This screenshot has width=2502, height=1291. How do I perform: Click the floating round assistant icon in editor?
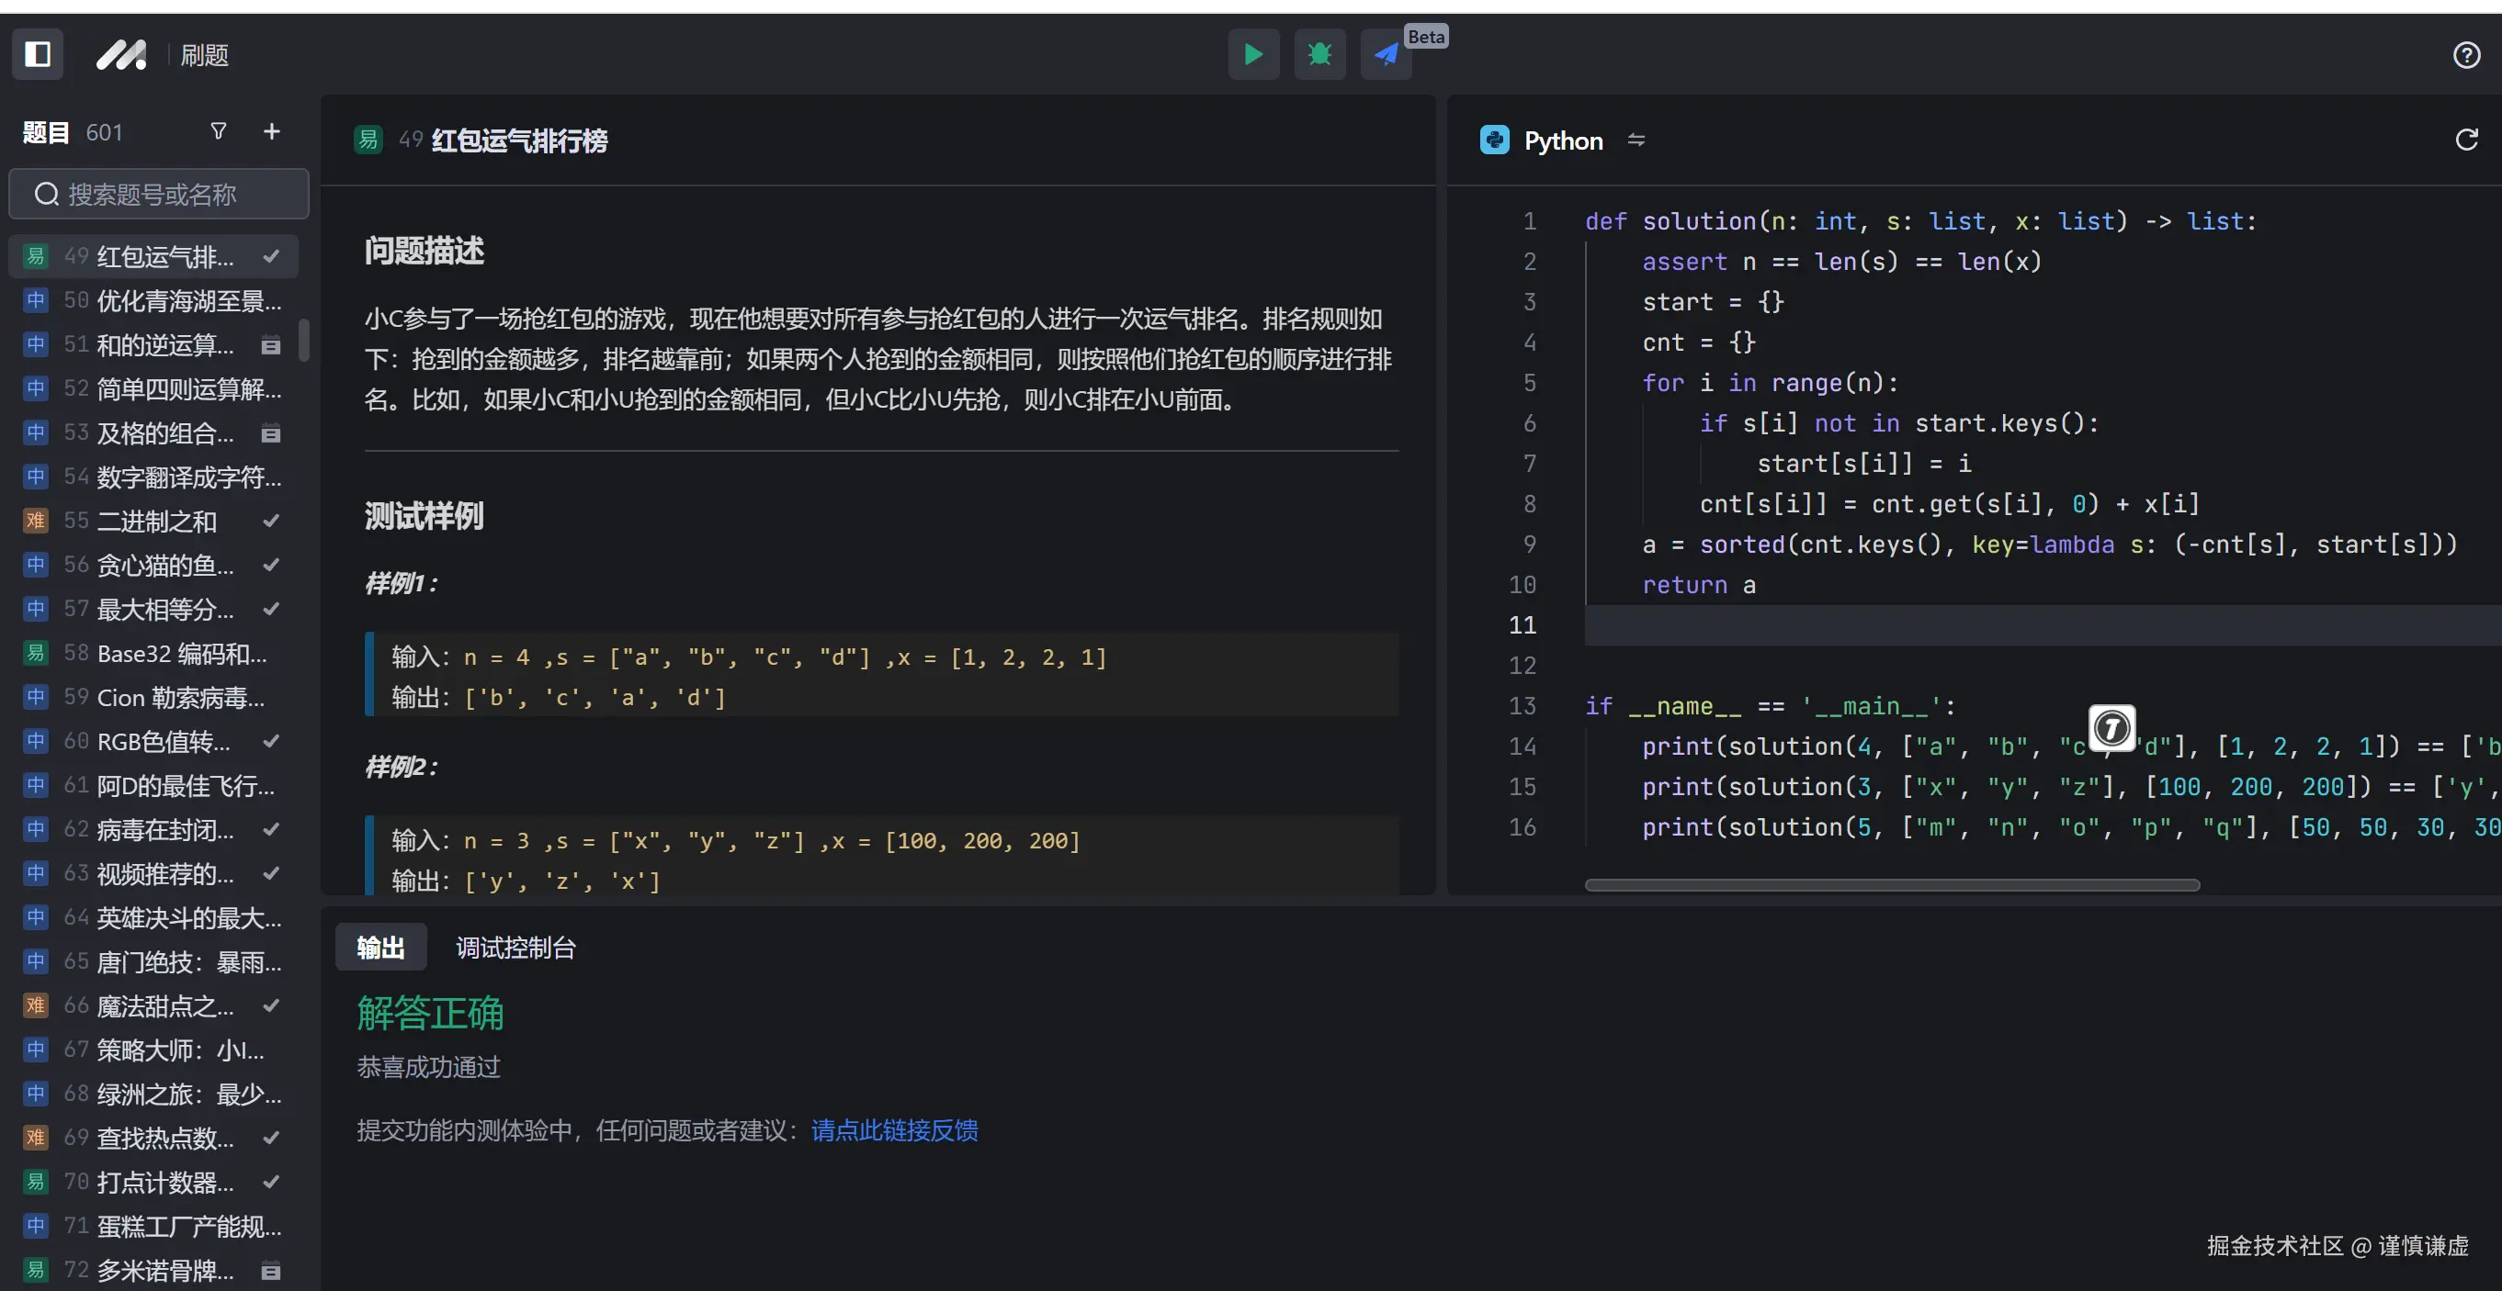click(x=2111, y=728)
